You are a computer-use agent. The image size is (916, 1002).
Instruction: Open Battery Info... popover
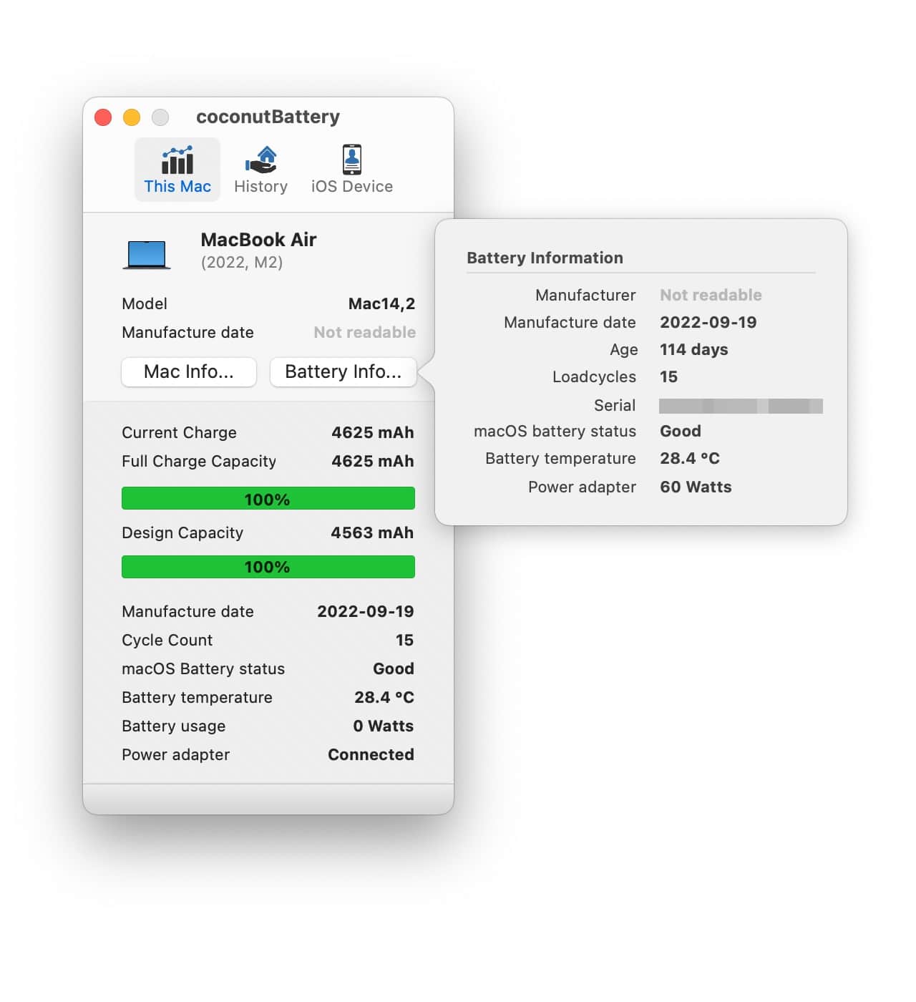(x=343, y=371)
